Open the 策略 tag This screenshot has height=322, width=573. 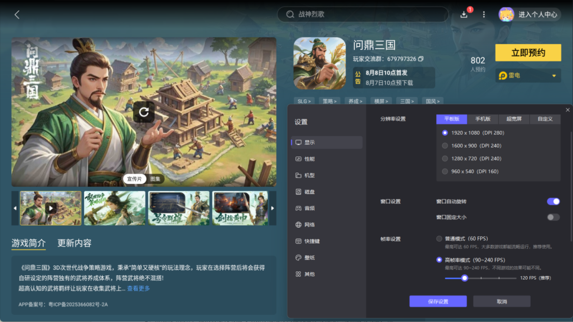pos(330,101)
